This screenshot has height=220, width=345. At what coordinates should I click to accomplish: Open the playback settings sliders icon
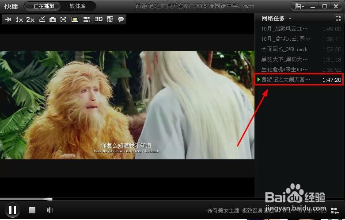[x=87, y=19]
